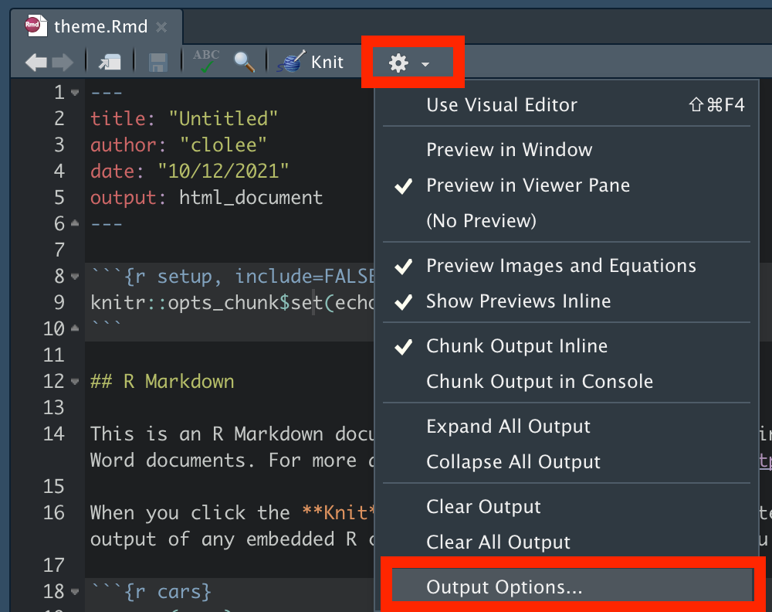This screenshot has width=772, height=612.
Task: Collapse setup chunk at line 8
Action: coord(75,277)
